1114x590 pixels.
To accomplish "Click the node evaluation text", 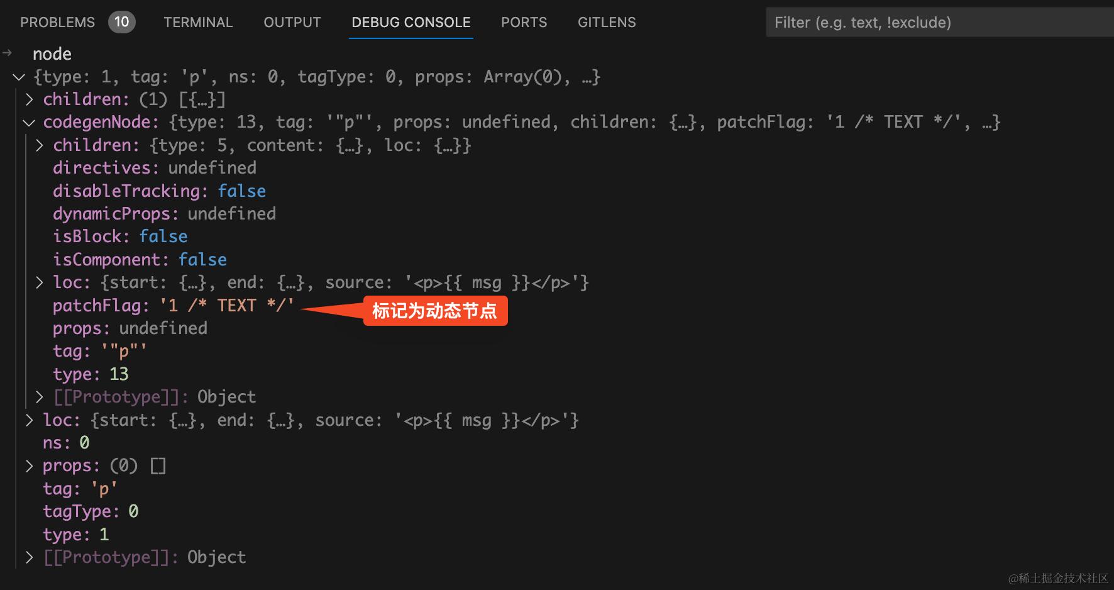I will coord(52,53).
